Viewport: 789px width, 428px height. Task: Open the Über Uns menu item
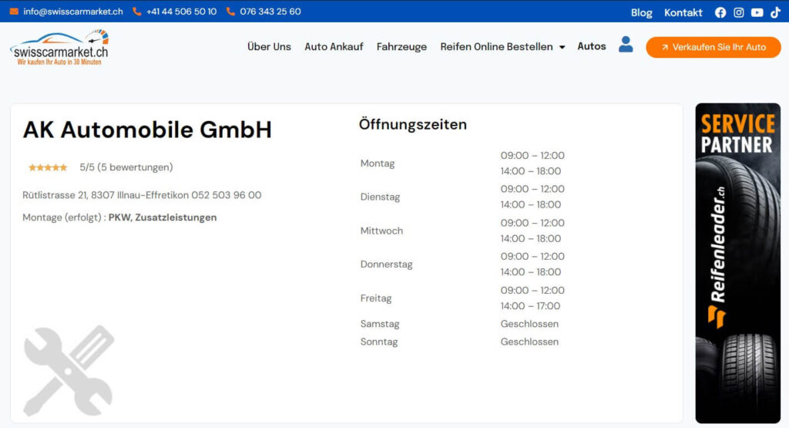269,46
